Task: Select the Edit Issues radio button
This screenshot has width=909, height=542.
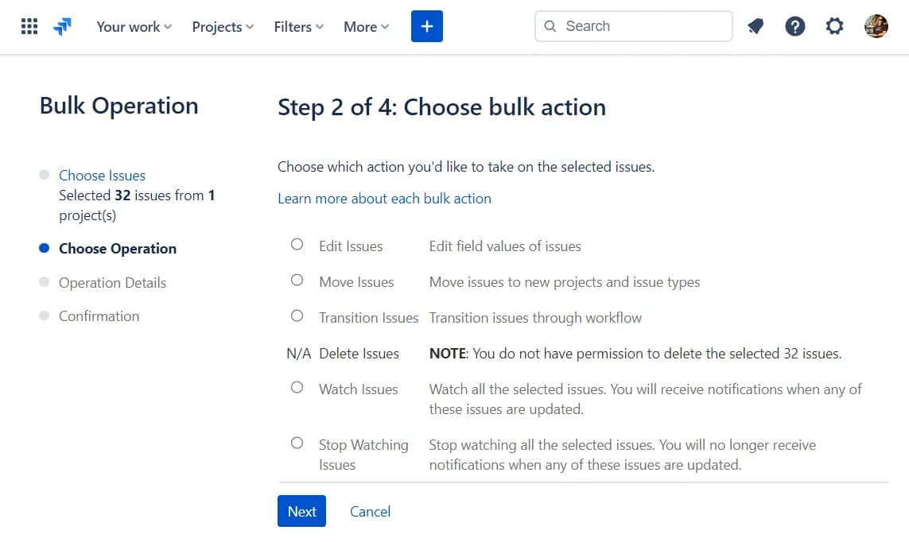Action: (x=297, y=245)
